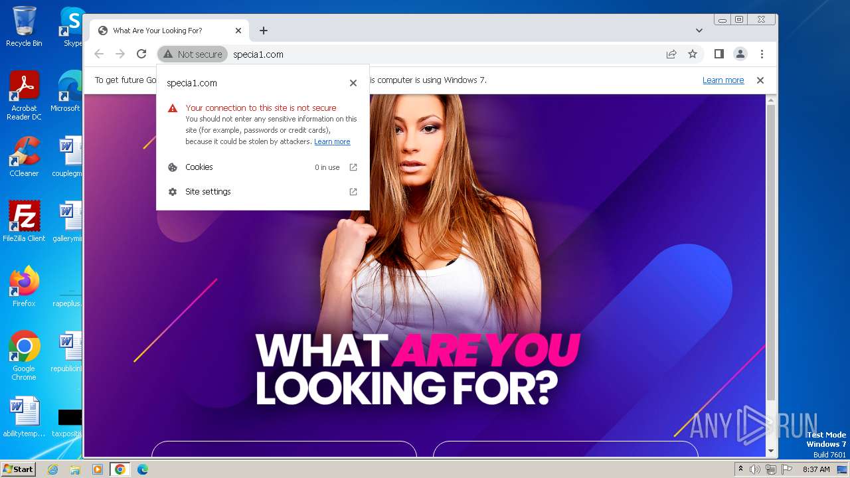Click the 8:37 AM taskbar clock

click(816, 469)
